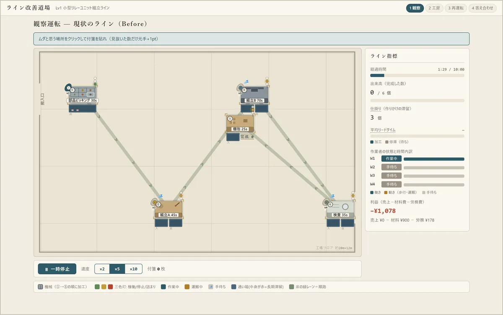Click the ライン改善道場 title
Image resolution: width=503 pixels, height=315 pixels.
(x=29, y=8)
